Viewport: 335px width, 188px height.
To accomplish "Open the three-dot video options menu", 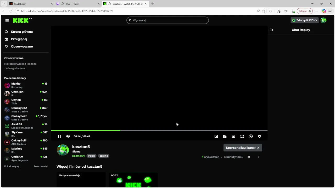I will pos(258,157).
